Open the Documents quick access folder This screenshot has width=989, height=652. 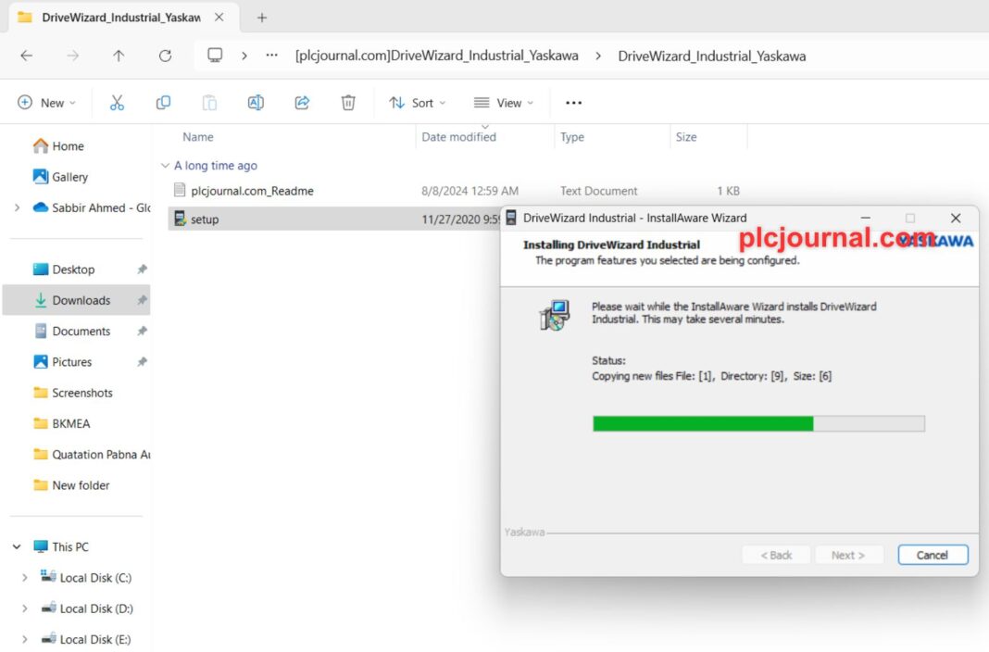(81, 331)
